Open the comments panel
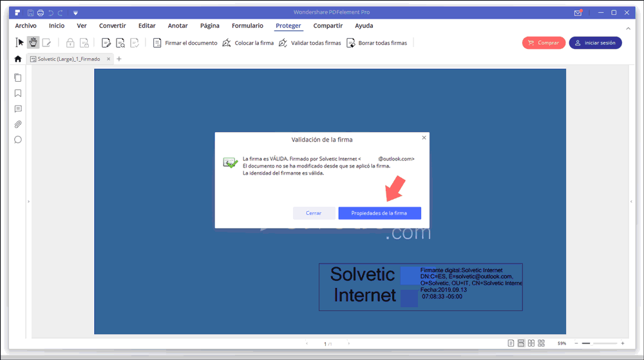Viewport: 644px width, 360px height. 17,109
